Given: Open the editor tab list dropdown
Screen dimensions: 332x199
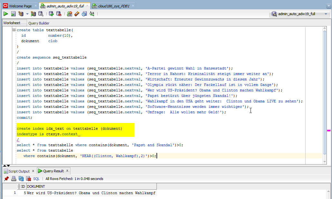Looking at the screenshot, I should (x=328, y=6).
